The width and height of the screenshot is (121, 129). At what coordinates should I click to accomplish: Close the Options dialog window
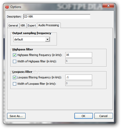pyautogui.click(x=108, y=6)
